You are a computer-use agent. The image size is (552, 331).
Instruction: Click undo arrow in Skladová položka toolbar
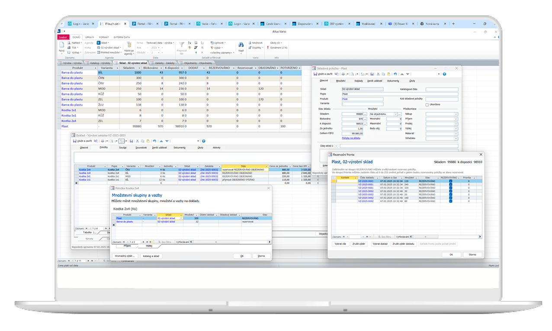coord(395,74)
